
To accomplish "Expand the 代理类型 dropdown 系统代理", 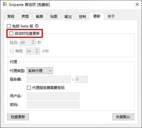I will (x=40, y=71).
